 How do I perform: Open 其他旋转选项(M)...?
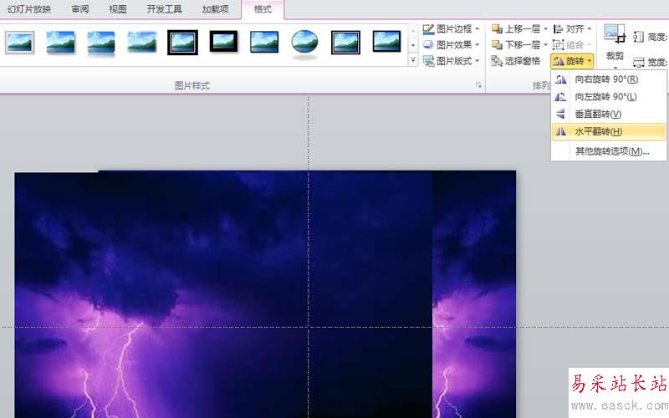point(609,151)
